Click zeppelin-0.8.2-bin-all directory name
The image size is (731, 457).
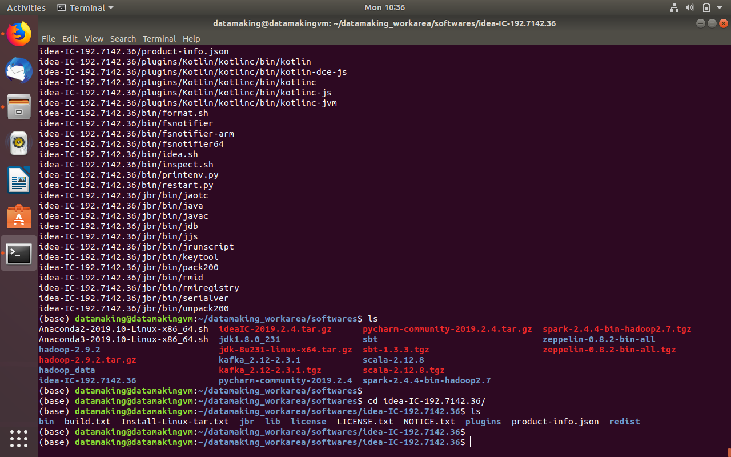[599, 339]
